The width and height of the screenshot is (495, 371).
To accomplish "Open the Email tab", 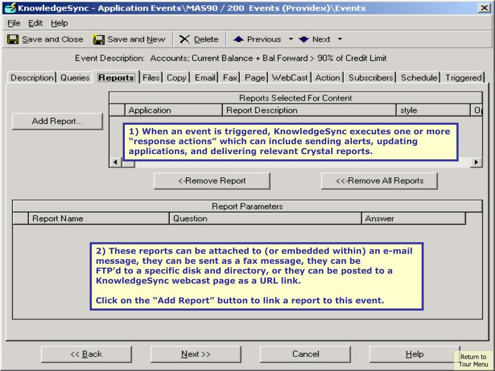I will (205, 78).
